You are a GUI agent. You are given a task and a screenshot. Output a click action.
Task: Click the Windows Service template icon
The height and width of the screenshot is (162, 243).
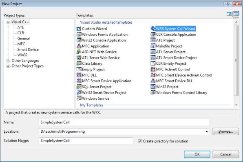[x=79, y=98]
